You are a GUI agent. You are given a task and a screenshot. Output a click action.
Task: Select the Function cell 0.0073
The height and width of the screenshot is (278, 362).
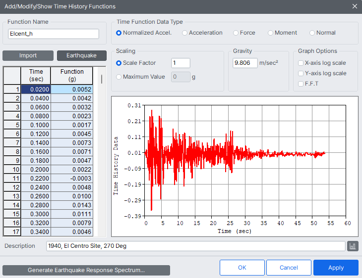point(72,143)
